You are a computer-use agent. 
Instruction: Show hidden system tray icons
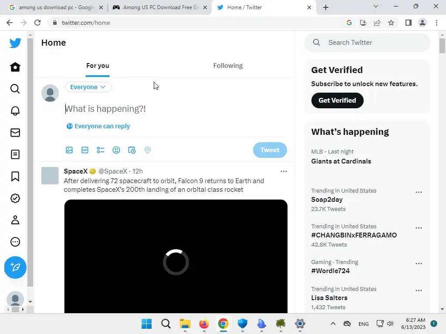pos(333,324)
